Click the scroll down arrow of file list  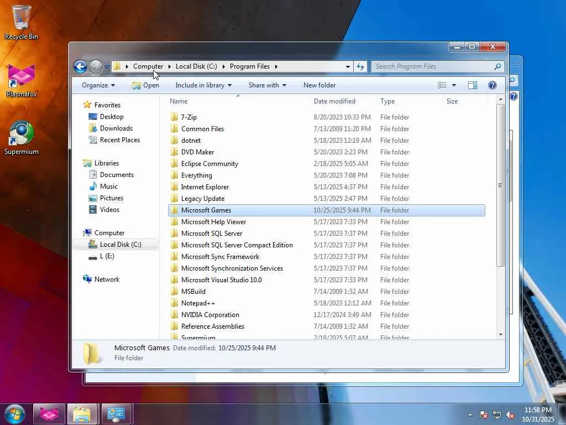pos(500,335)
